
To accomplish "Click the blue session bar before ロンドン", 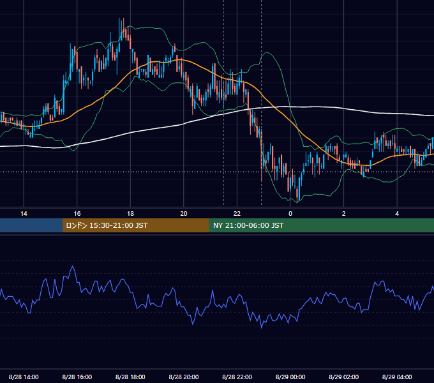I will tap(31, 225).
